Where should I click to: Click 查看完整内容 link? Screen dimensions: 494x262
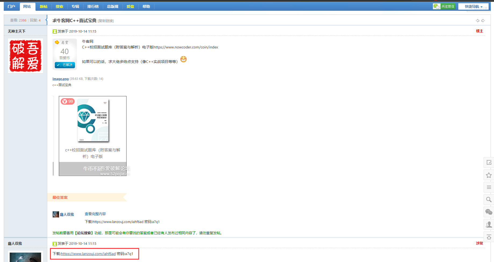tap(95, 214)
